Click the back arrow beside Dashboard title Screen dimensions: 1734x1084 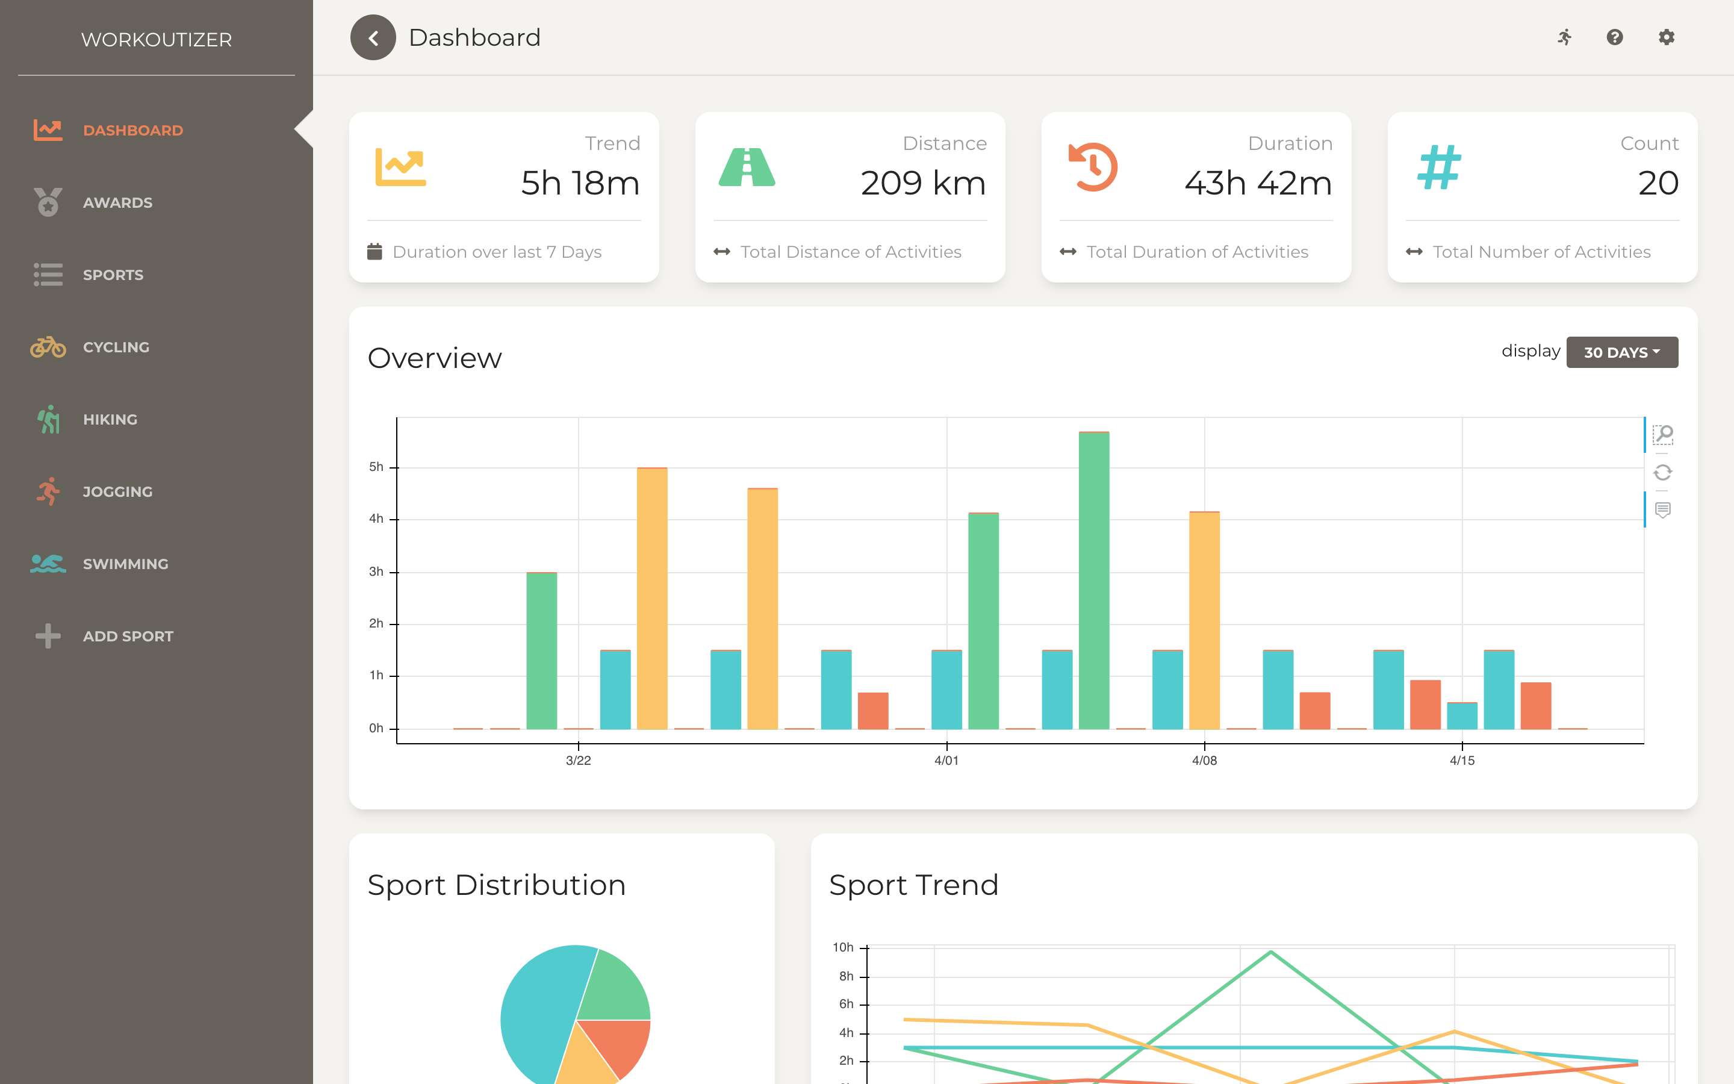pos(373,37)
